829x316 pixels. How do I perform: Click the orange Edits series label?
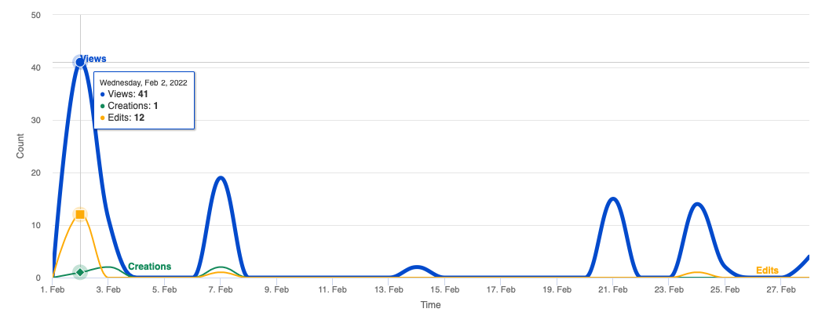(767, 271)
